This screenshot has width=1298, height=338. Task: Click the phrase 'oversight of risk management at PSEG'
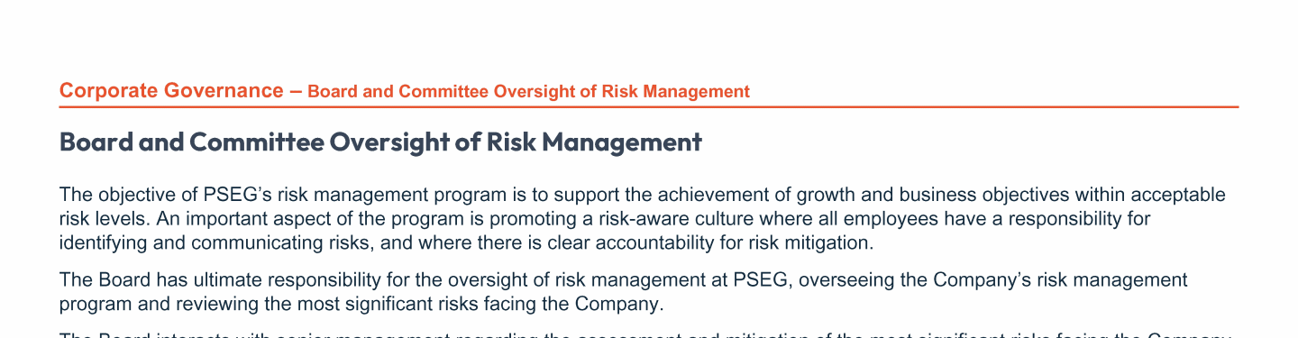[x=526, y=280]
